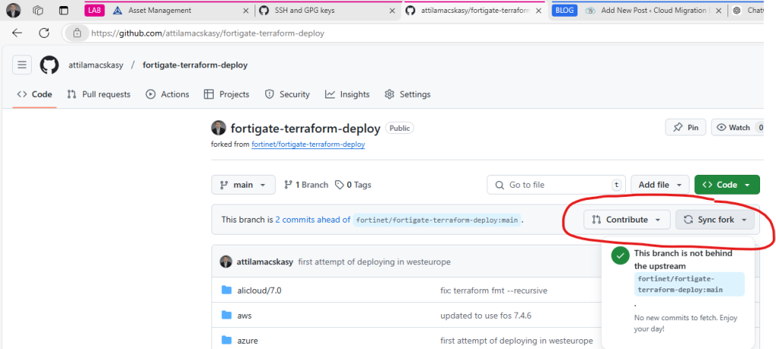
Task: Expand the Add file dropdown
Action: (x=659, y=185)
